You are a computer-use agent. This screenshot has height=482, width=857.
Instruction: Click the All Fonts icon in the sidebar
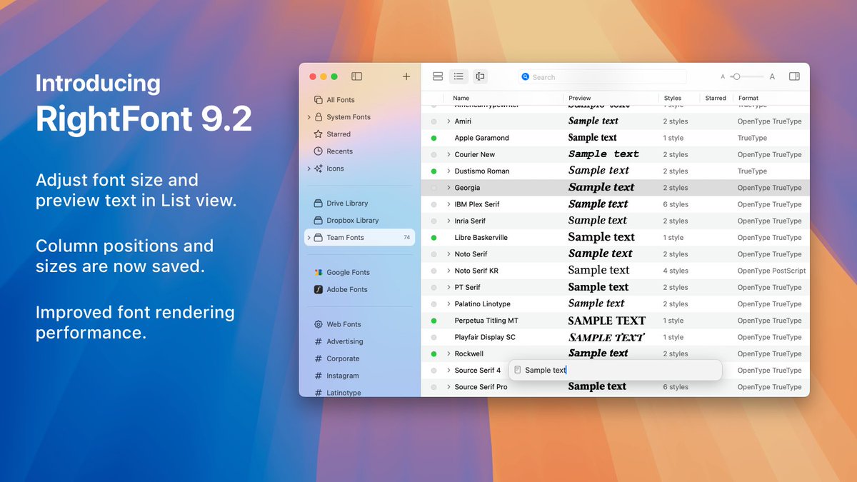(x=319, y=100)
